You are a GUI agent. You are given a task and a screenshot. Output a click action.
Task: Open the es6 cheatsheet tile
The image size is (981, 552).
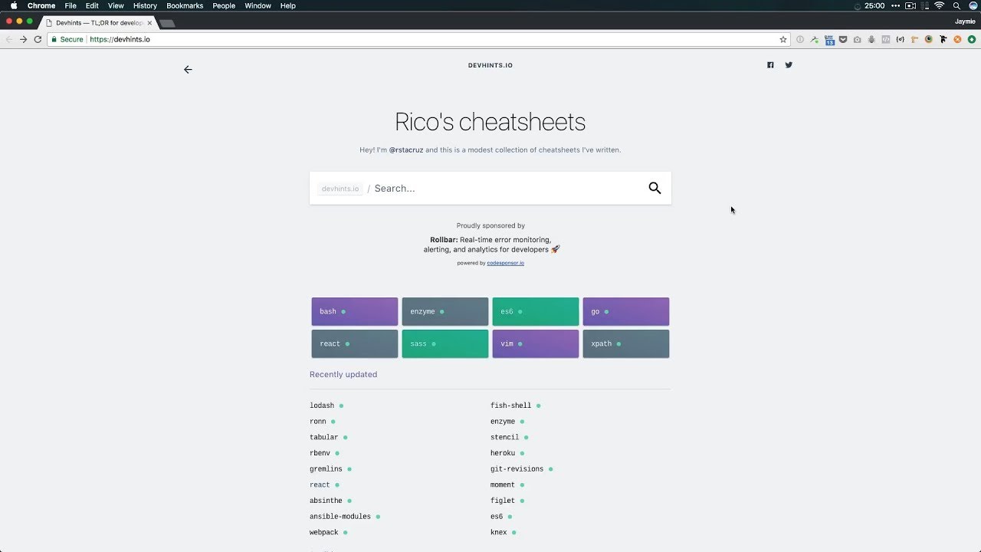[x=536, y=311]
